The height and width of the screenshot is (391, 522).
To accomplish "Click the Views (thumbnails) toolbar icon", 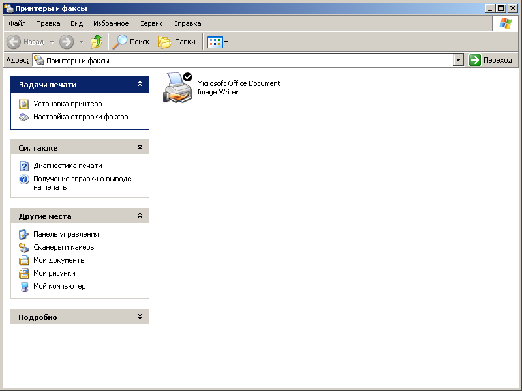I will tap(215, 42).
